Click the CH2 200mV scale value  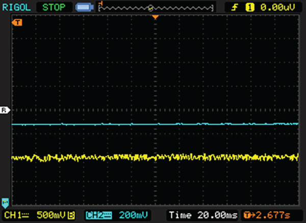[133, 215]
